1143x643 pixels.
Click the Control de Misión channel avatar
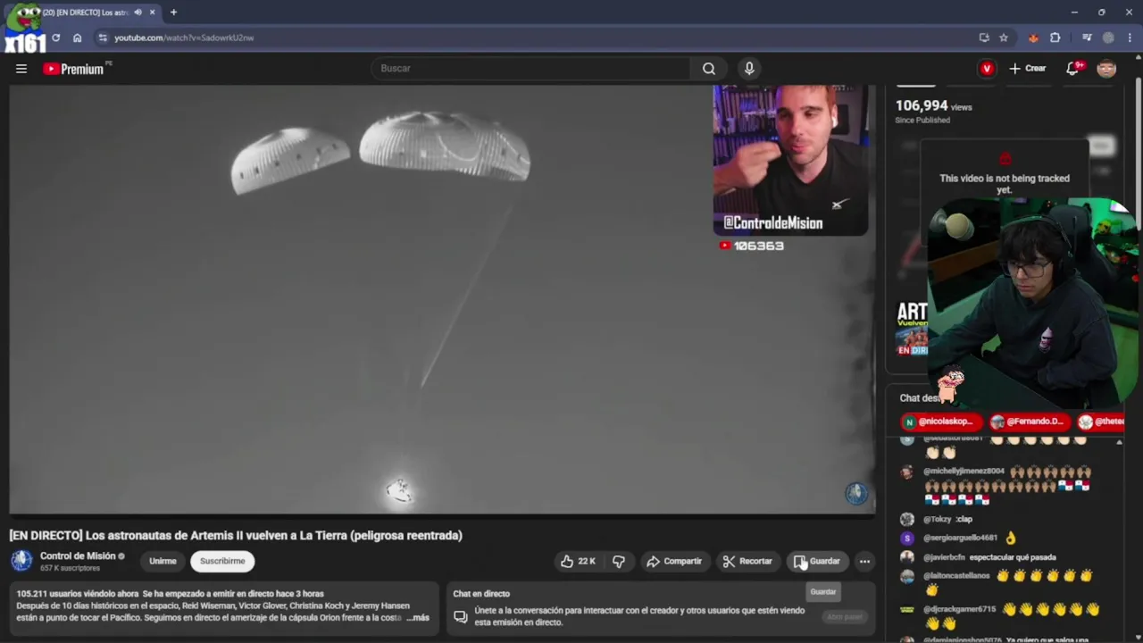[x=21, y=561]
